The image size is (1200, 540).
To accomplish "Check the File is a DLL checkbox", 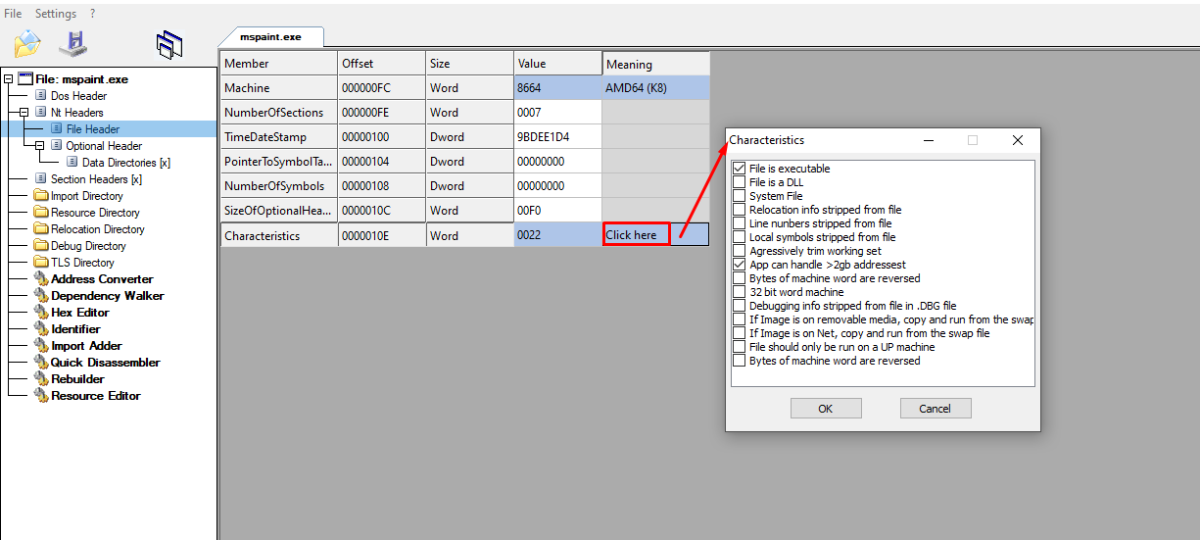I will pyautogui.click(x=740, y=182).
